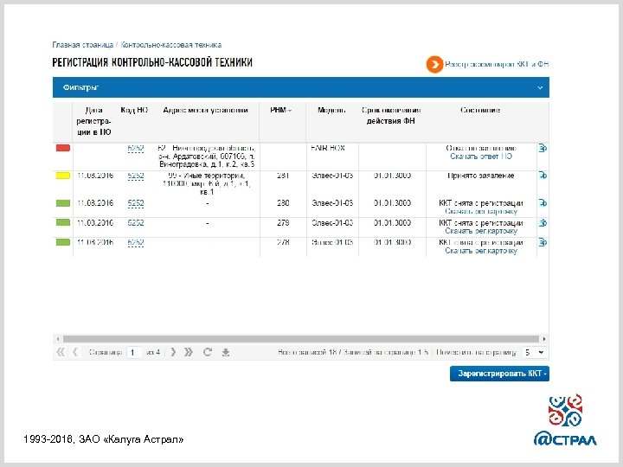The width and height of the screenshot is (623, 467).
Task: Click code 5252 in FAIR BOX row
Action: 136,149
